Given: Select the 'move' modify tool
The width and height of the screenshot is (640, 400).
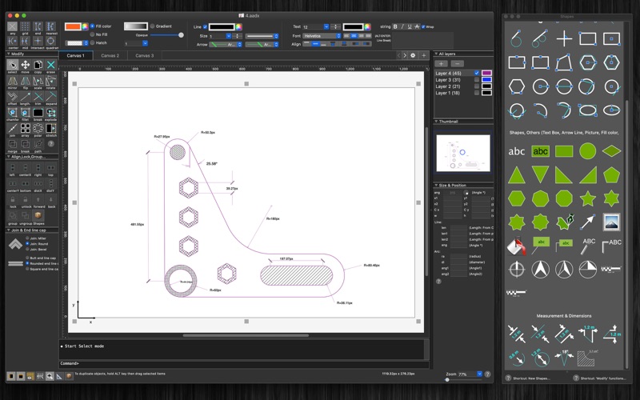Looking at the screenshot, I should (x=26, y=65).
